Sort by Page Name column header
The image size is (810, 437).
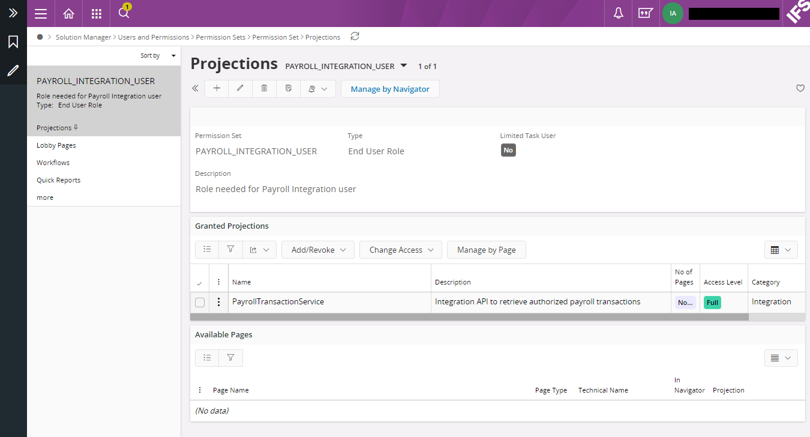click(230, 390)
